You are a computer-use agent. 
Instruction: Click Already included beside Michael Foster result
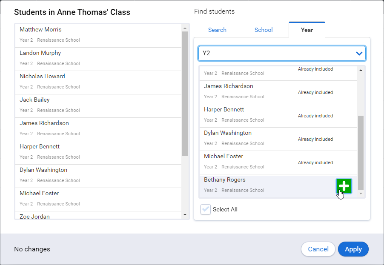tap(315, 162)
